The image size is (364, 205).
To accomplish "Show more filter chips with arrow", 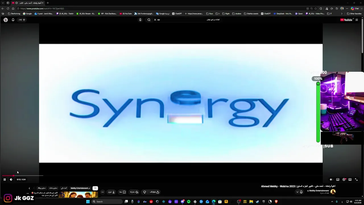I will pyautogui.click(x=29, y=188).
